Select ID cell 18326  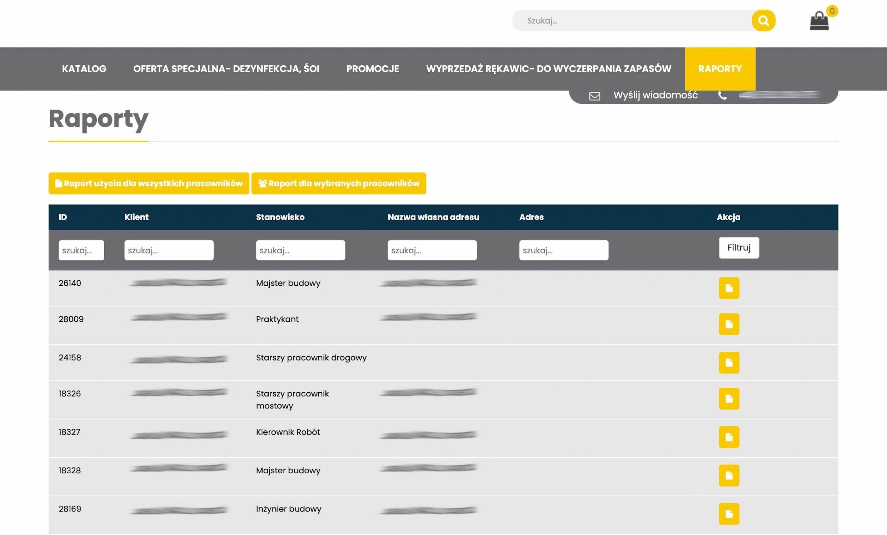(x=69, y=393)
